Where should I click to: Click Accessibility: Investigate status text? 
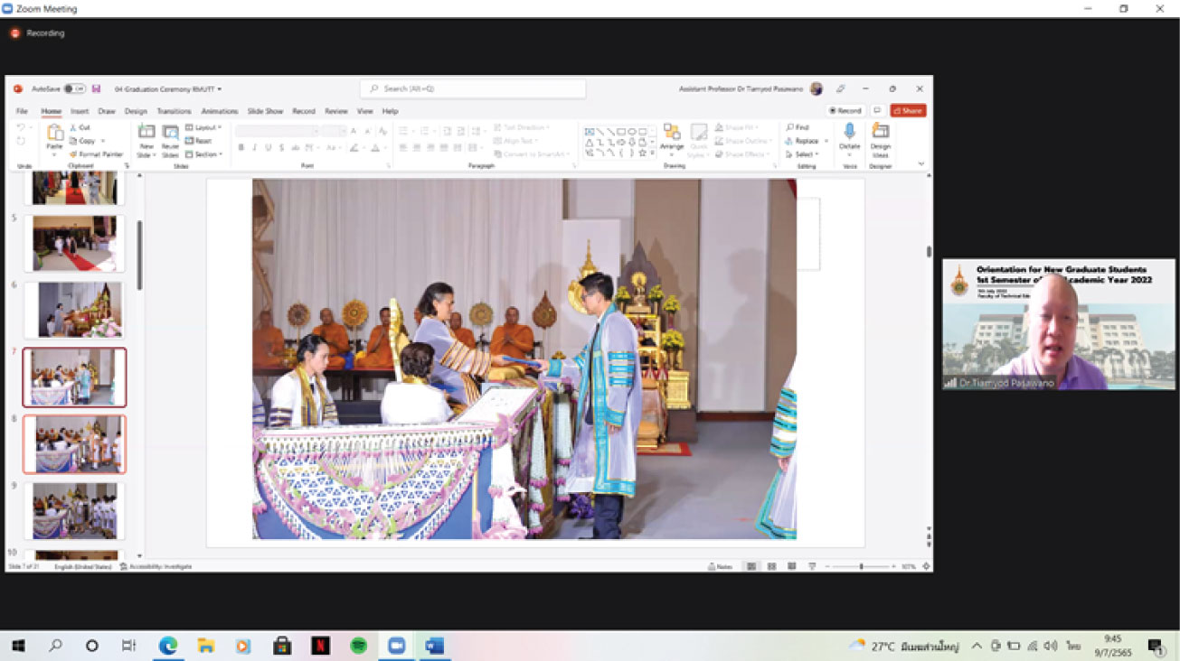pos(156,566)
